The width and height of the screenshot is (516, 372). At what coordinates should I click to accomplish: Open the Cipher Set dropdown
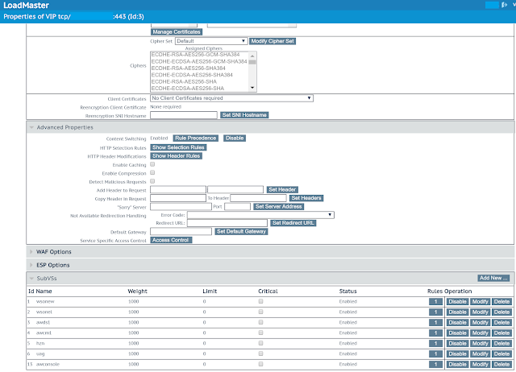click(x=211, y=41)
